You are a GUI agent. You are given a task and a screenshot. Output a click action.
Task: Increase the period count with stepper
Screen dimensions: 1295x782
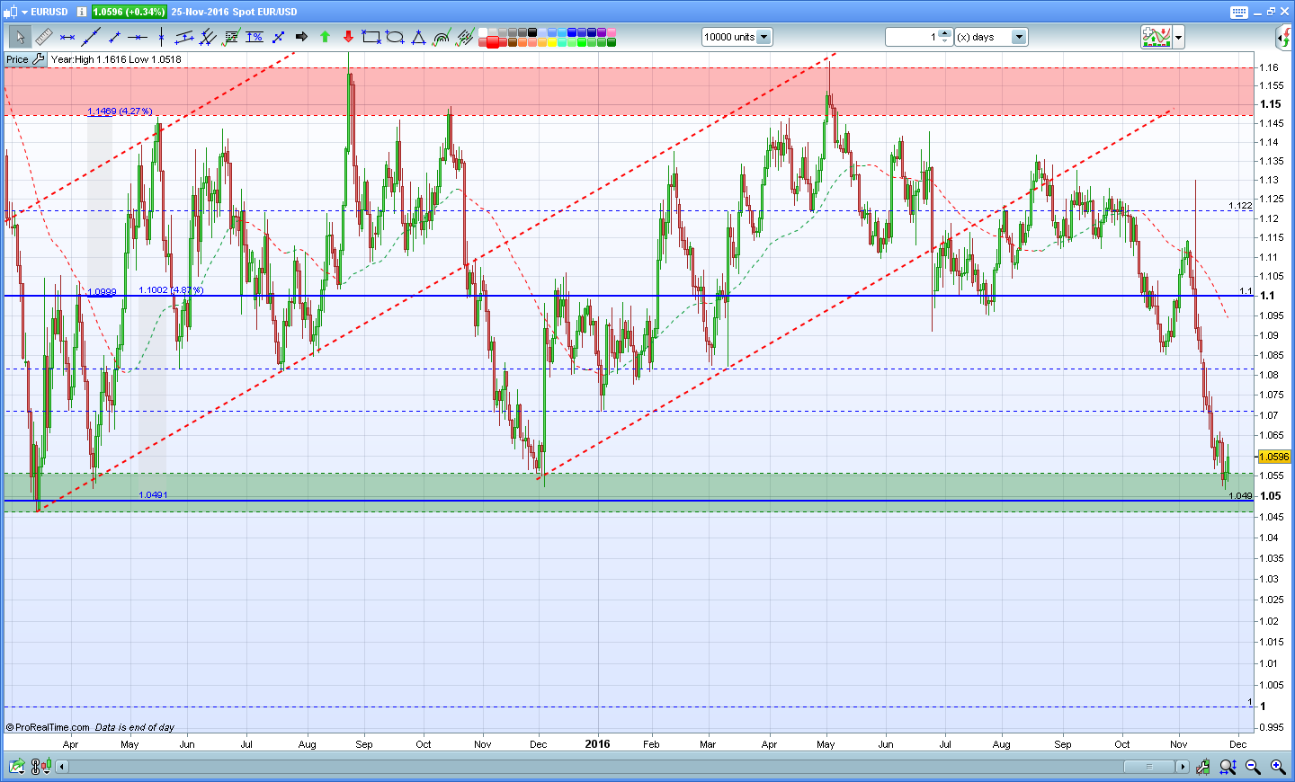[944, 33]
